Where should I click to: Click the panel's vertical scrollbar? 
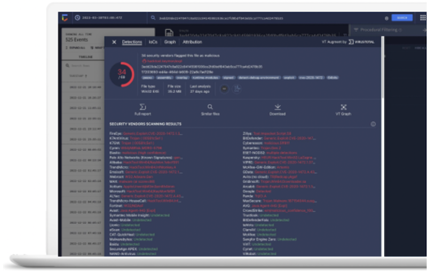click(x=383, y=68)
